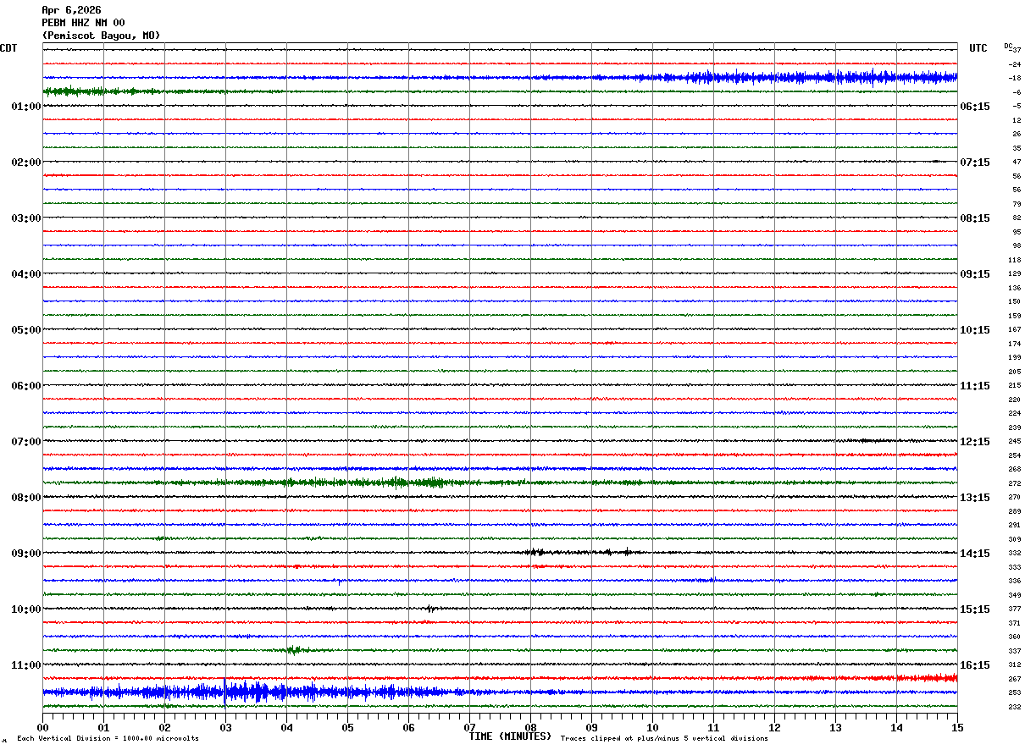Select the 06:00 CDT hour label
The image size is (1025, 750).
(26, 386)
